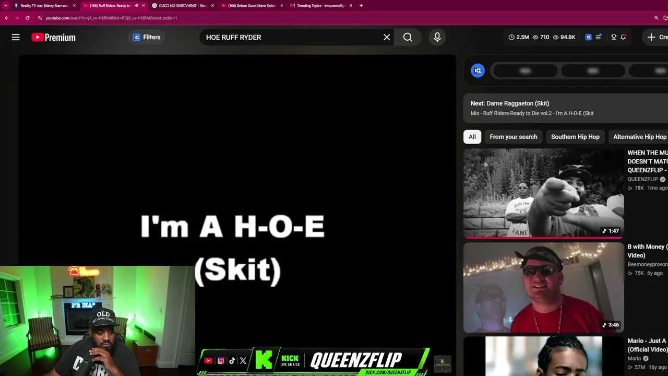Open the YouTube guide hamburger menu

tap(16, 37)
